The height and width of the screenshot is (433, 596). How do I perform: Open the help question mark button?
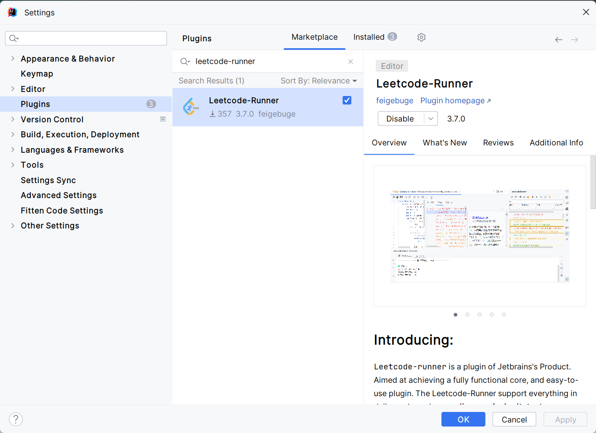point(16,419)
